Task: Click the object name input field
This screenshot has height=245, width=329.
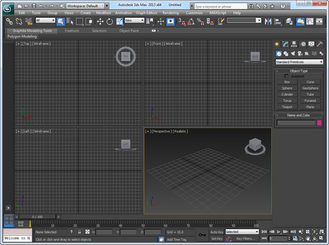Action: pos(296,122)
